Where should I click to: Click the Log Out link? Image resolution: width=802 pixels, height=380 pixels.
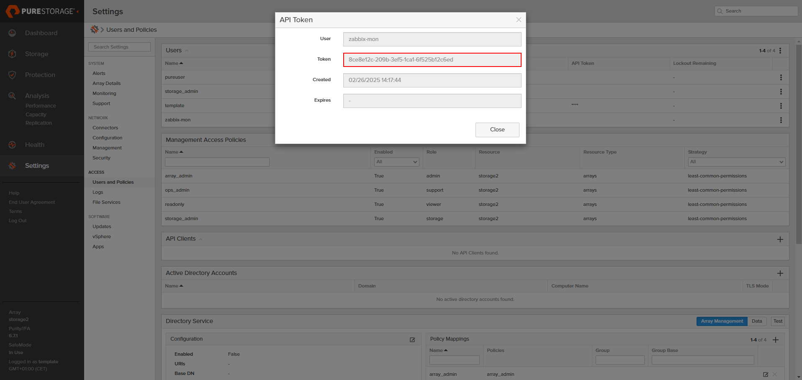(x=18, y=221)
